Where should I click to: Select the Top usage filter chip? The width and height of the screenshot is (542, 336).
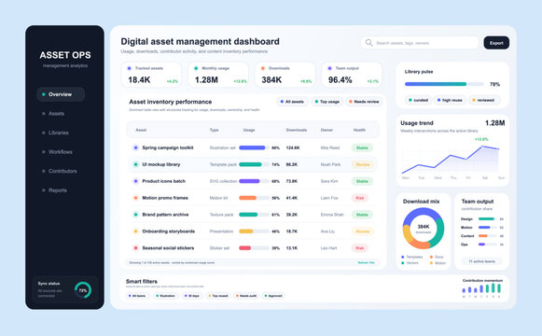(327, 102)
